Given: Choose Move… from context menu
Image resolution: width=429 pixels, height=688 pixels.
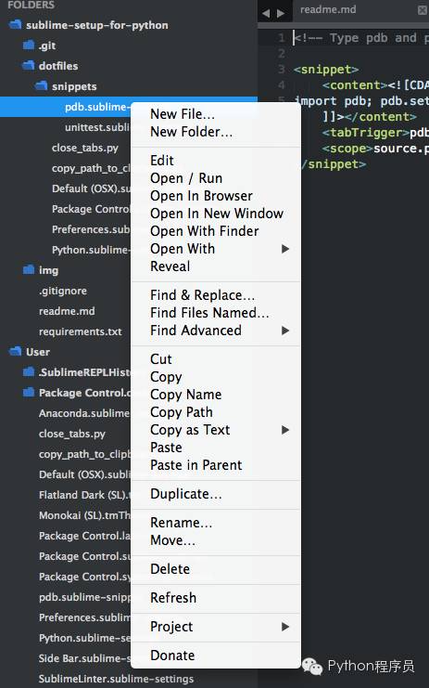Looking at the screenshot, I should (x=172, y=540).
